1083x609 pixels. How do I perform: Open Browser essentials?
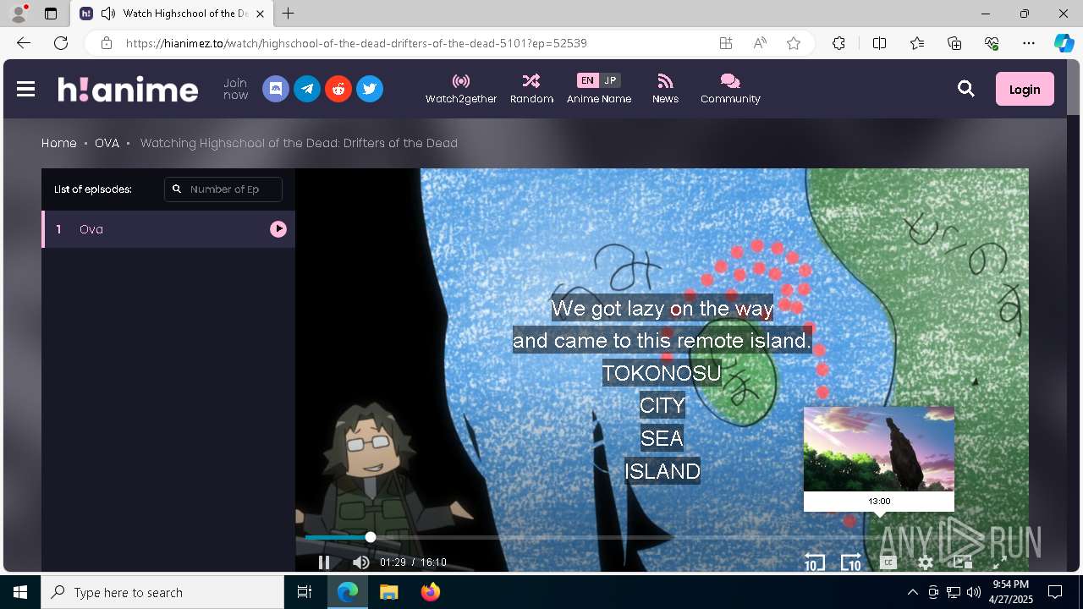992,43
